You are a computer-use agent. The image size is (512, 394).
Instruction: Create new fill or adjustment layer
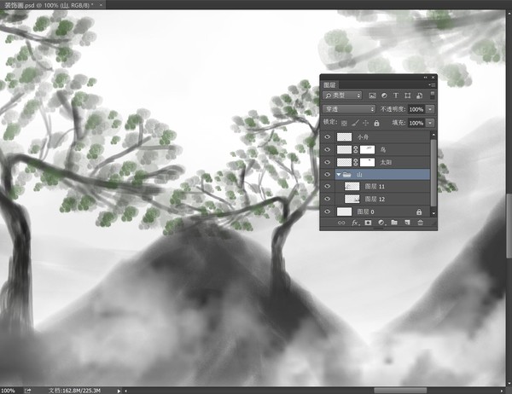[x=381, y=223]
